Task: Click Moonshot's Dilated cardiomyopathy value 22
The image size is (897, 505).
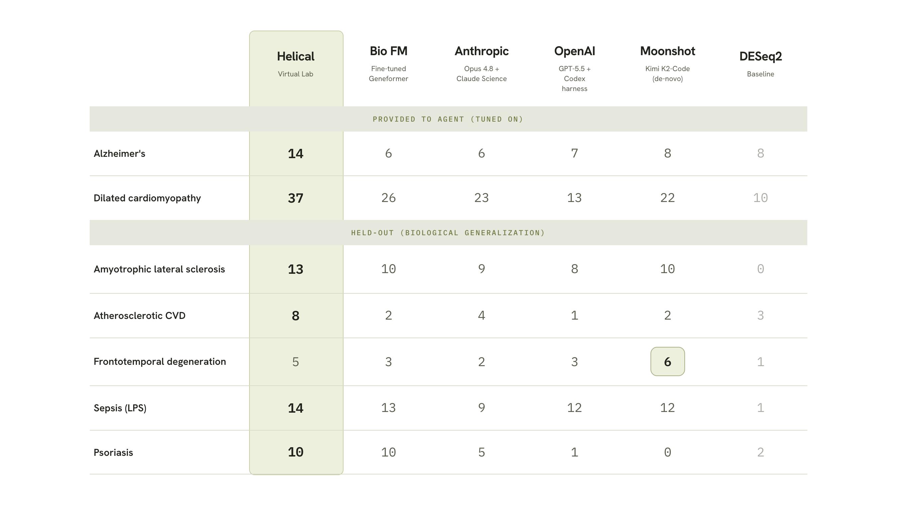Action: [667, 198]
